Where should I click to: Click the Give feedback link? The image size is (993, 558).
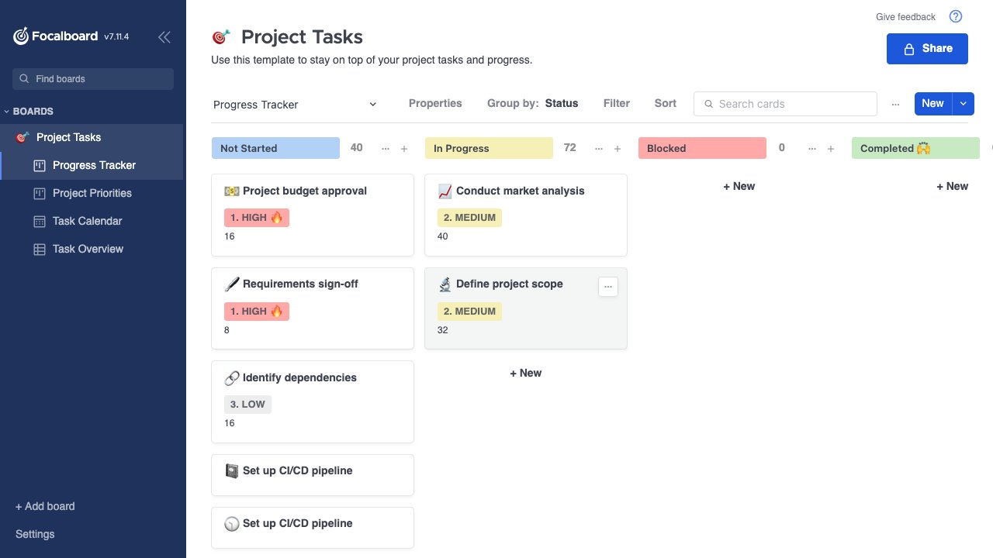[x=905, y=17]
